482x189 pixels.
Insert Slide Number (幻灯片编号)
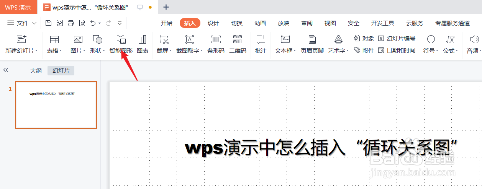(397, 38)
